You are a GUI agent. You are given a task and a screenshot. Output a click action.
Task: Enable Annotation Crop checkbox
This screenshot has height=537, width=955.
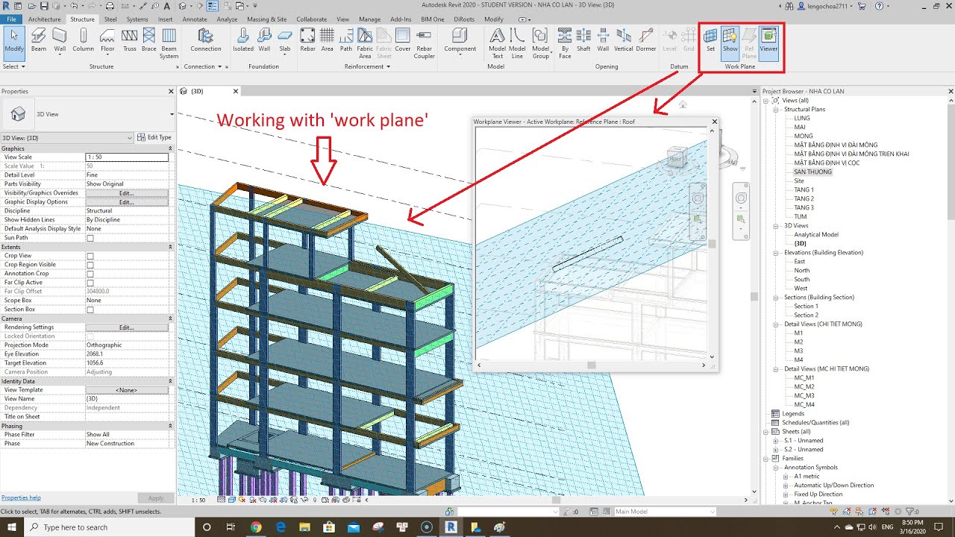(90, 274)
